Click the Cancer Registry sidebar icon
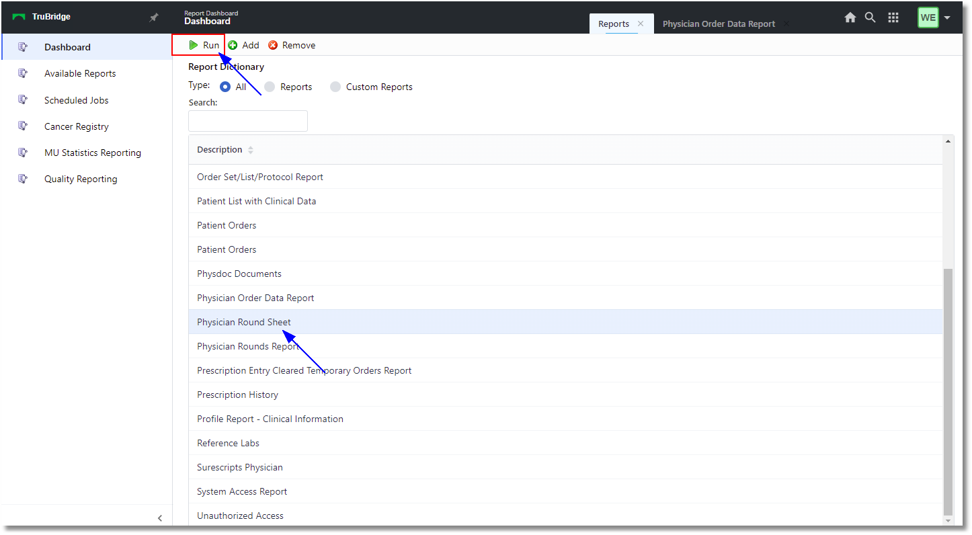 point(23,126)
